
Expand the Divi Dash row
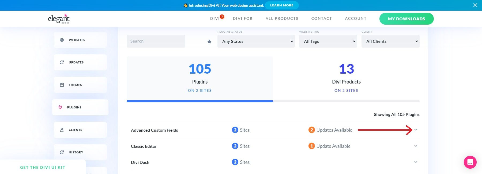pyautogui.click(x=416, y=162)
